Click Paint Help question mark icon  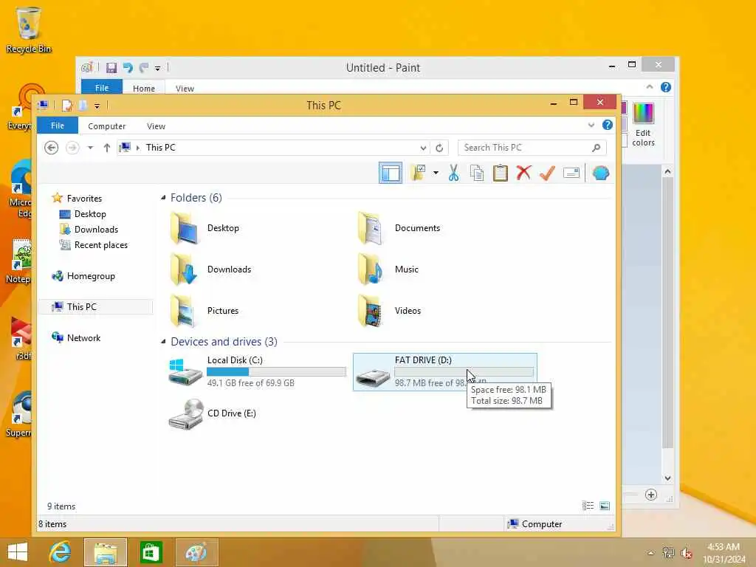coord(665,87)
